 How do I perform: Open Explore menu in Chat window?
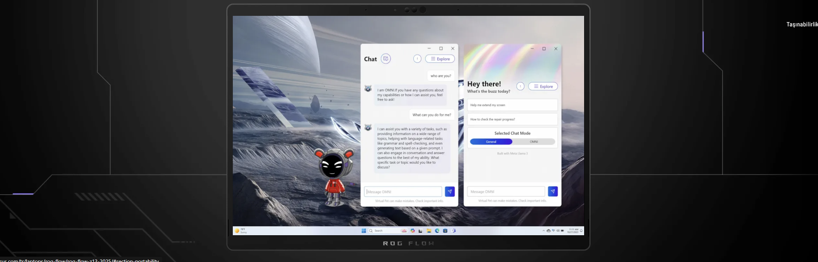point(440,59)
